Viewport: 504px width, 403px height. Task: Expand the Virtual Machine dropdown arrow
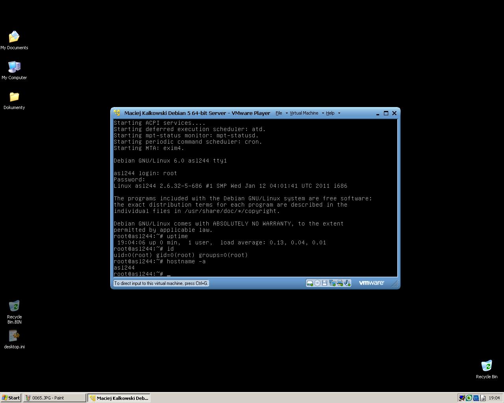323,113
